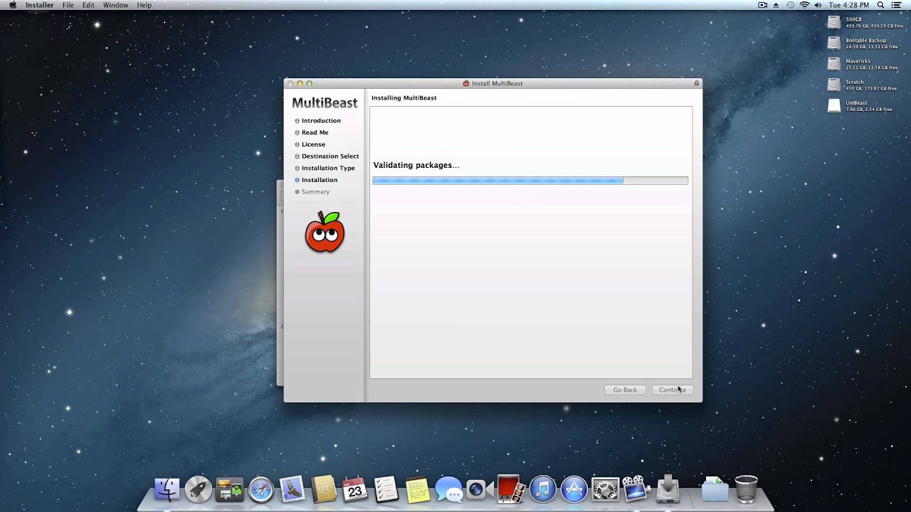
Task: Open the Bootable Backup drive icon
Action: click(x=834, y=43)
